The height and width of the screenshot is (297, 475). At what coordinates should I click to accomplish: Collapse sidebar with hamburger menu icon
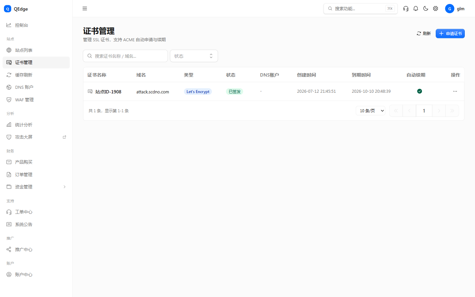click(x=85, y=9)
